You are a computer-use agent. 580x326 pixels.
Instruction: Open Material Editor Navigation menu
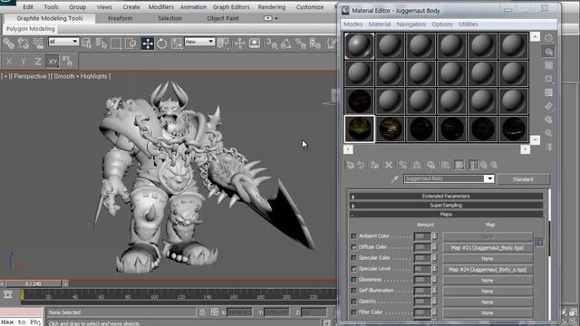click(411, 24)
